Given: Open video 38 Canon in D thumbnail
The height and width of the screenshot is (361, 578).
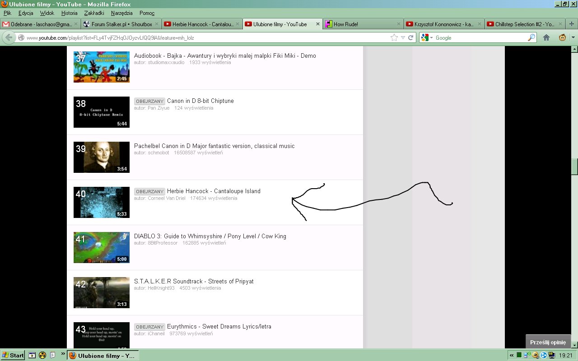Looking at the screenshot, I should [x=102, y=112].
